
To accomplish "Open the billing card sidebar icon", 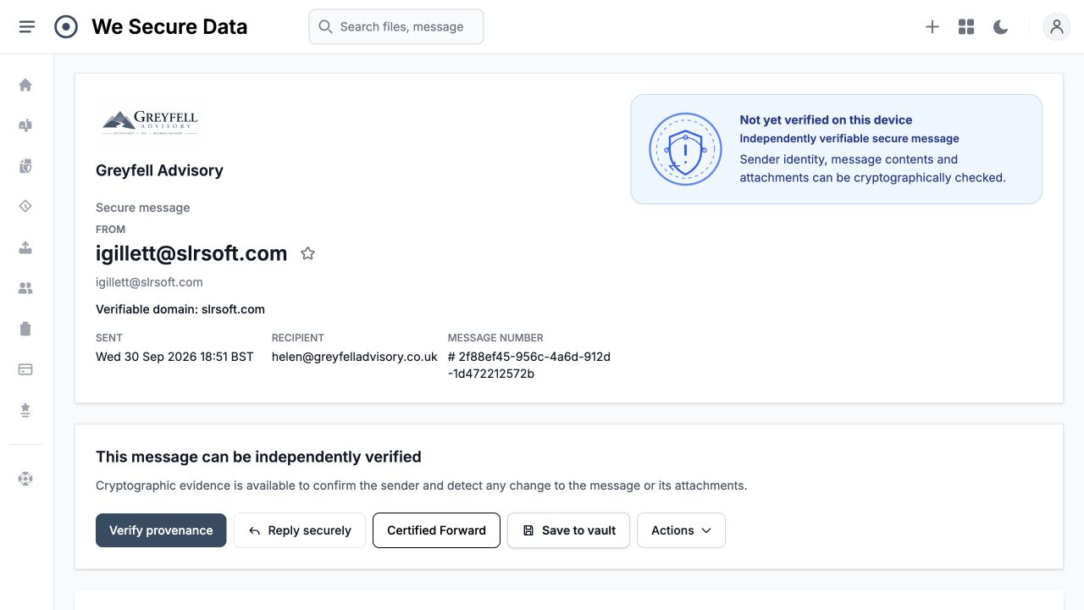I will (x=25, y=369).
